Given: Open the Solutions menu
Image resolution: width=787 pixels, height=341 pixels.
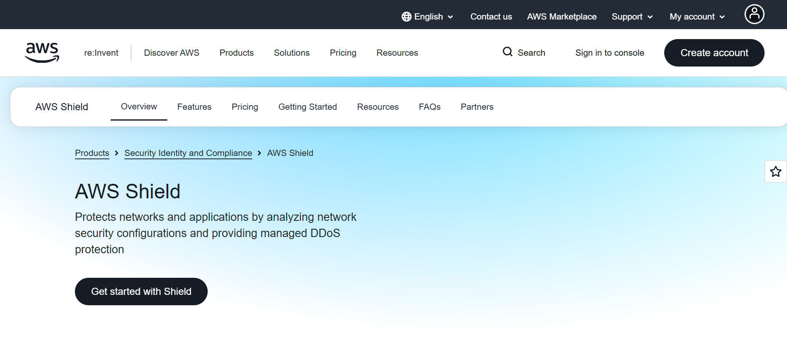Looking at the screenshot, I should [x=292, y=53].
